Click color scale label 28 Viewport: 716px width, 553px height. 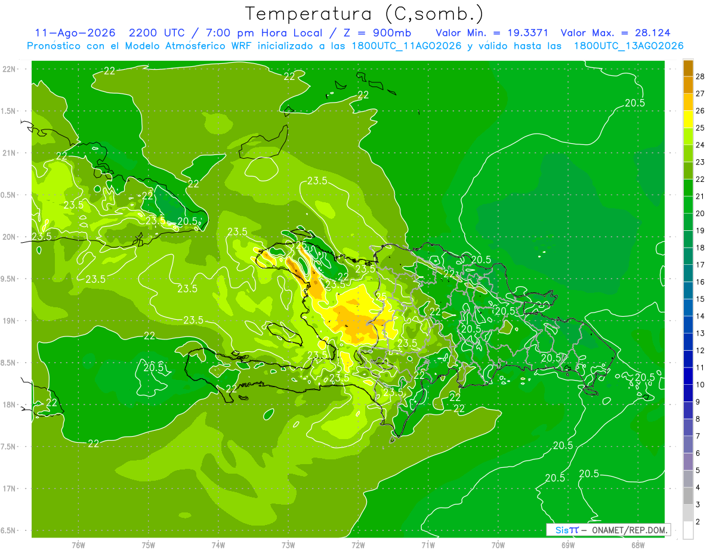click(x=700, y=76)
